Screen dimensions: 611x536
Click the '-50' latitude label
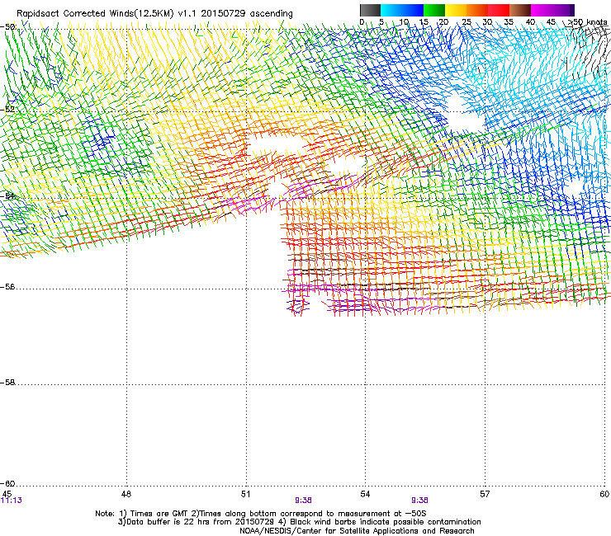click(x=7, y=27)
